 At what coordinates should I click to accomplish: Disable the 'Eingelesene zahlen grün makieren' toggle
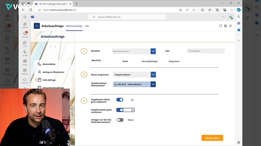[120, 100]
